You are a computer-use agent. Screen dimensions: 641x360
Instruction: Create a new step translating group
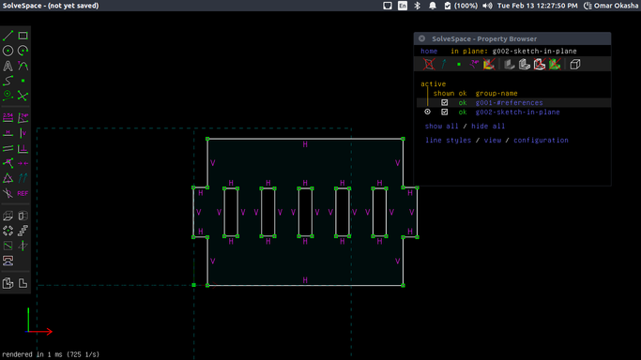(x=23, y=231)
